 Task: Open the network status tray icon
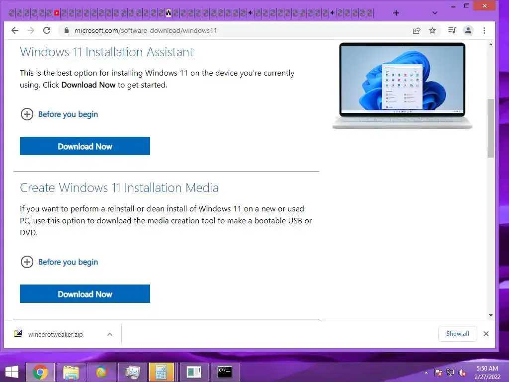450,373
